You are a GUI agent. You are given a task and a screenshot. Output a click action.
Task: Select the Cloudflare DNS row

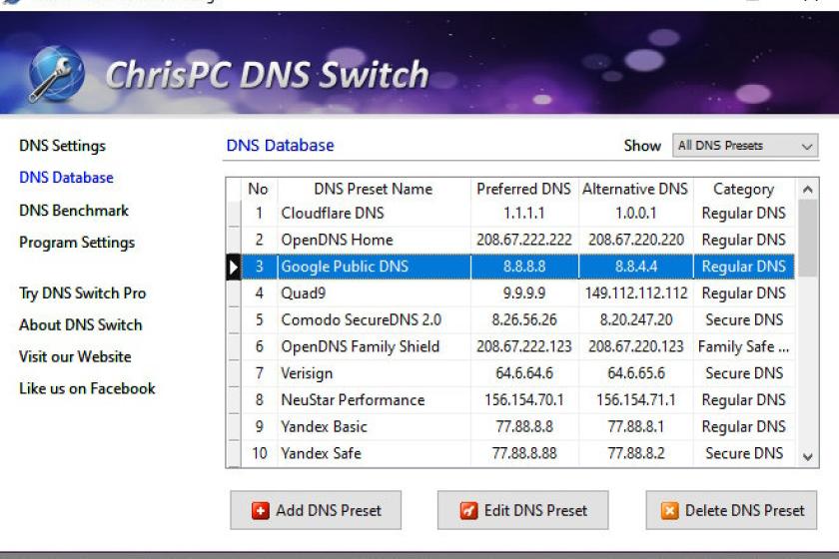point(518,213)
